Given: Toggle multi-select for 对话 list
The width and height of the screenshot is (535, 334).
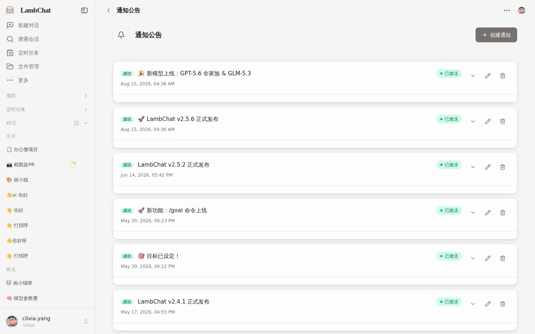Looking at the screenshot, I should coord(77,123).
